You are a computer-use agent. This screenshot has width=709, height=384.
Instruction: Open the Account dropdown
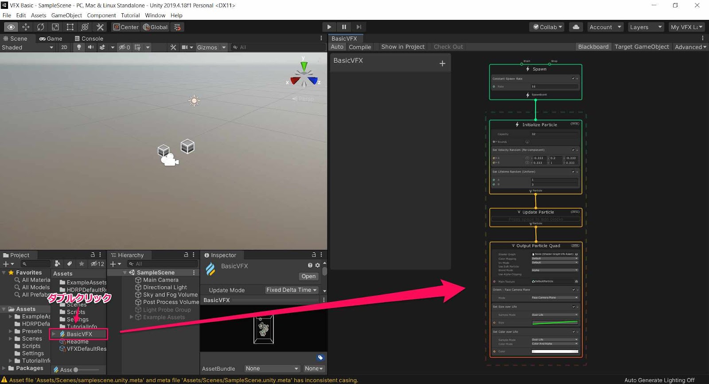[x=605, y=27]
